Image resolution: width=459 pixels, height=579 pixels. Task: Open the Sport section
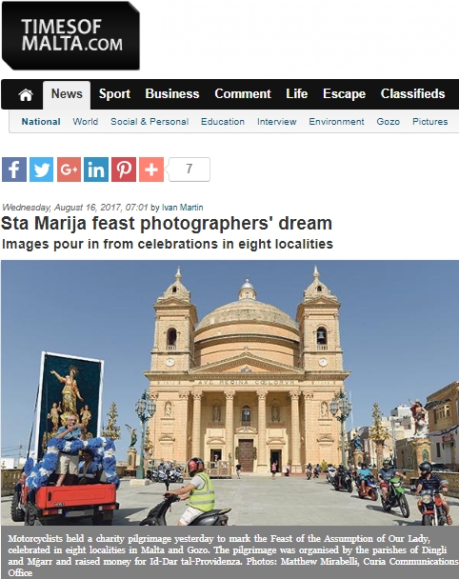pos(114,93)
